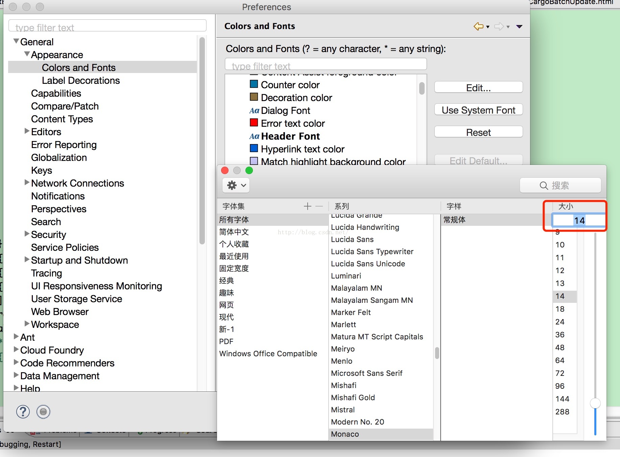Expand the Startup and Shutdown node
The height and width of the screenshot is (457, 620).
[x=27, y=260]
